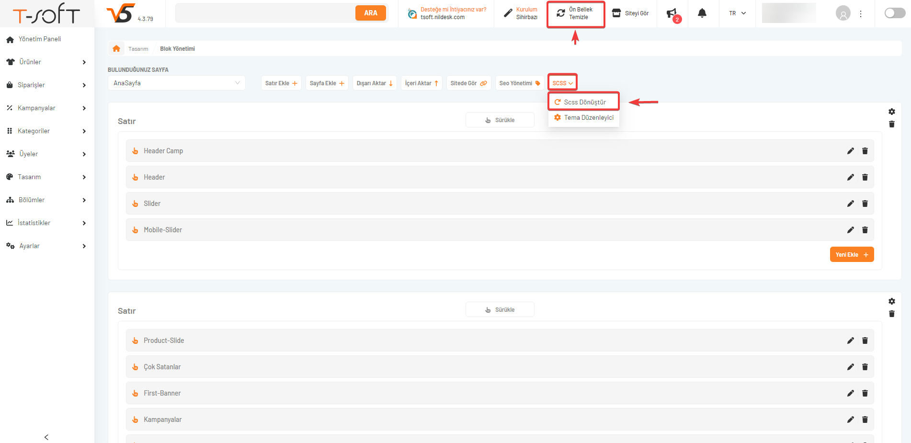Delete the Mobile-Slider block
Screen dimensions: 911x443
coord(865,230)
